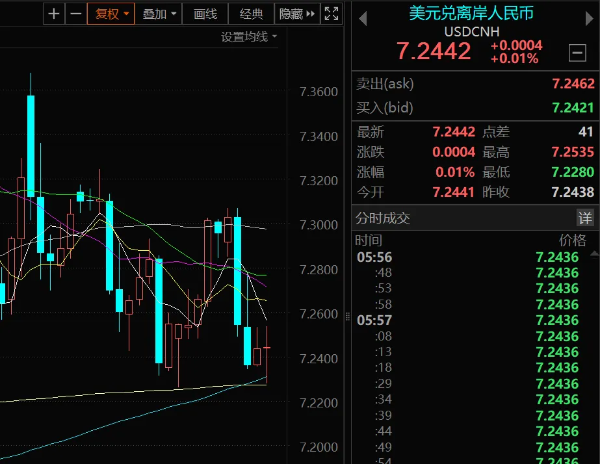Click the 时间 column header
Viewport: 600px width, 464px height.
[369, 240]
